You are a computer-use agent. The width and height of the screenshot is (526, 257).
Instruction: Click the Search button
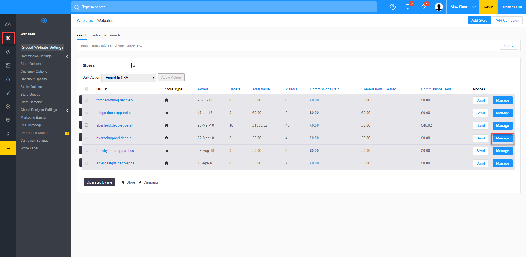pos(509,45)
